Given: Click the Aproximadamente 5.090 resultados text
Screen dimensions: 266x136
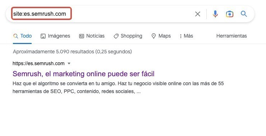Looking at the screenshot, I should click(x=72, y=52).
